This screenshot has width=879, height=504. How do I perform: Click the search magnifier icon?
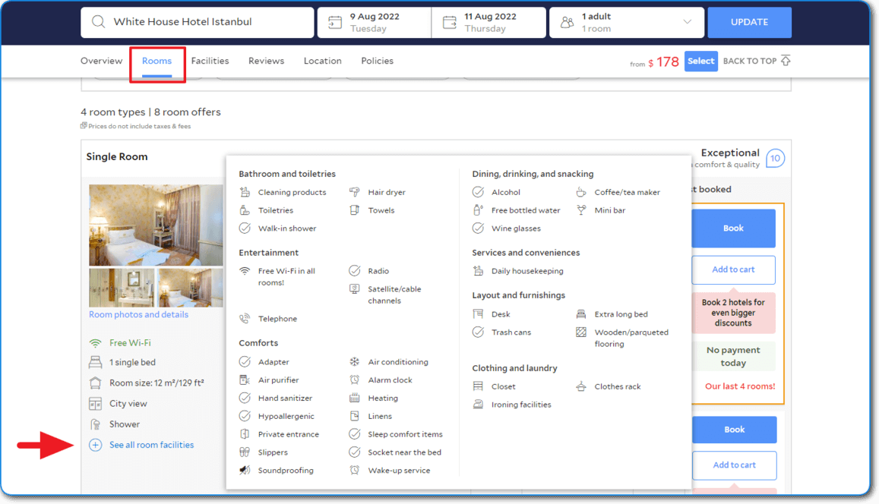98,22
